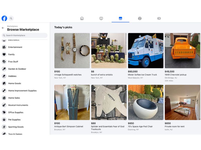
Task: Open Pet Supplies category label
Action: click(14, 120)
